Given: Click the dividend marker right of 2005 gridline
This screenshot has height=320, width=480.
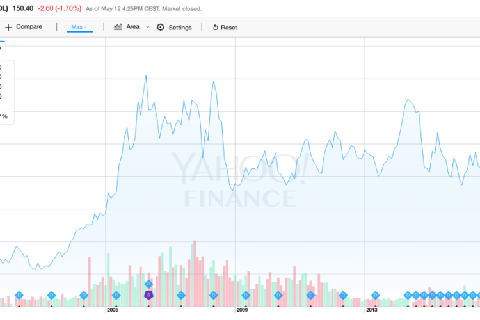Looking at the screenshot, I should 116,296.
